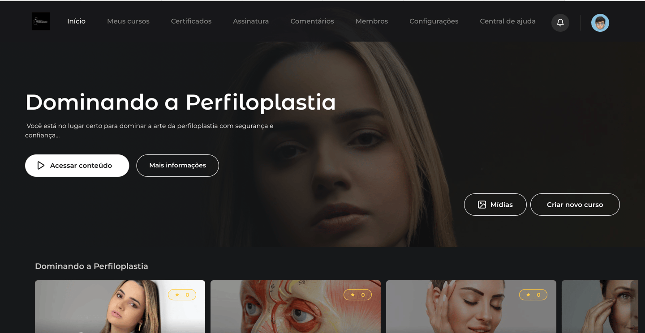Select Assinatura in the navigation bar
This screenshot has height=333, width=645.
tap(251, 21)
